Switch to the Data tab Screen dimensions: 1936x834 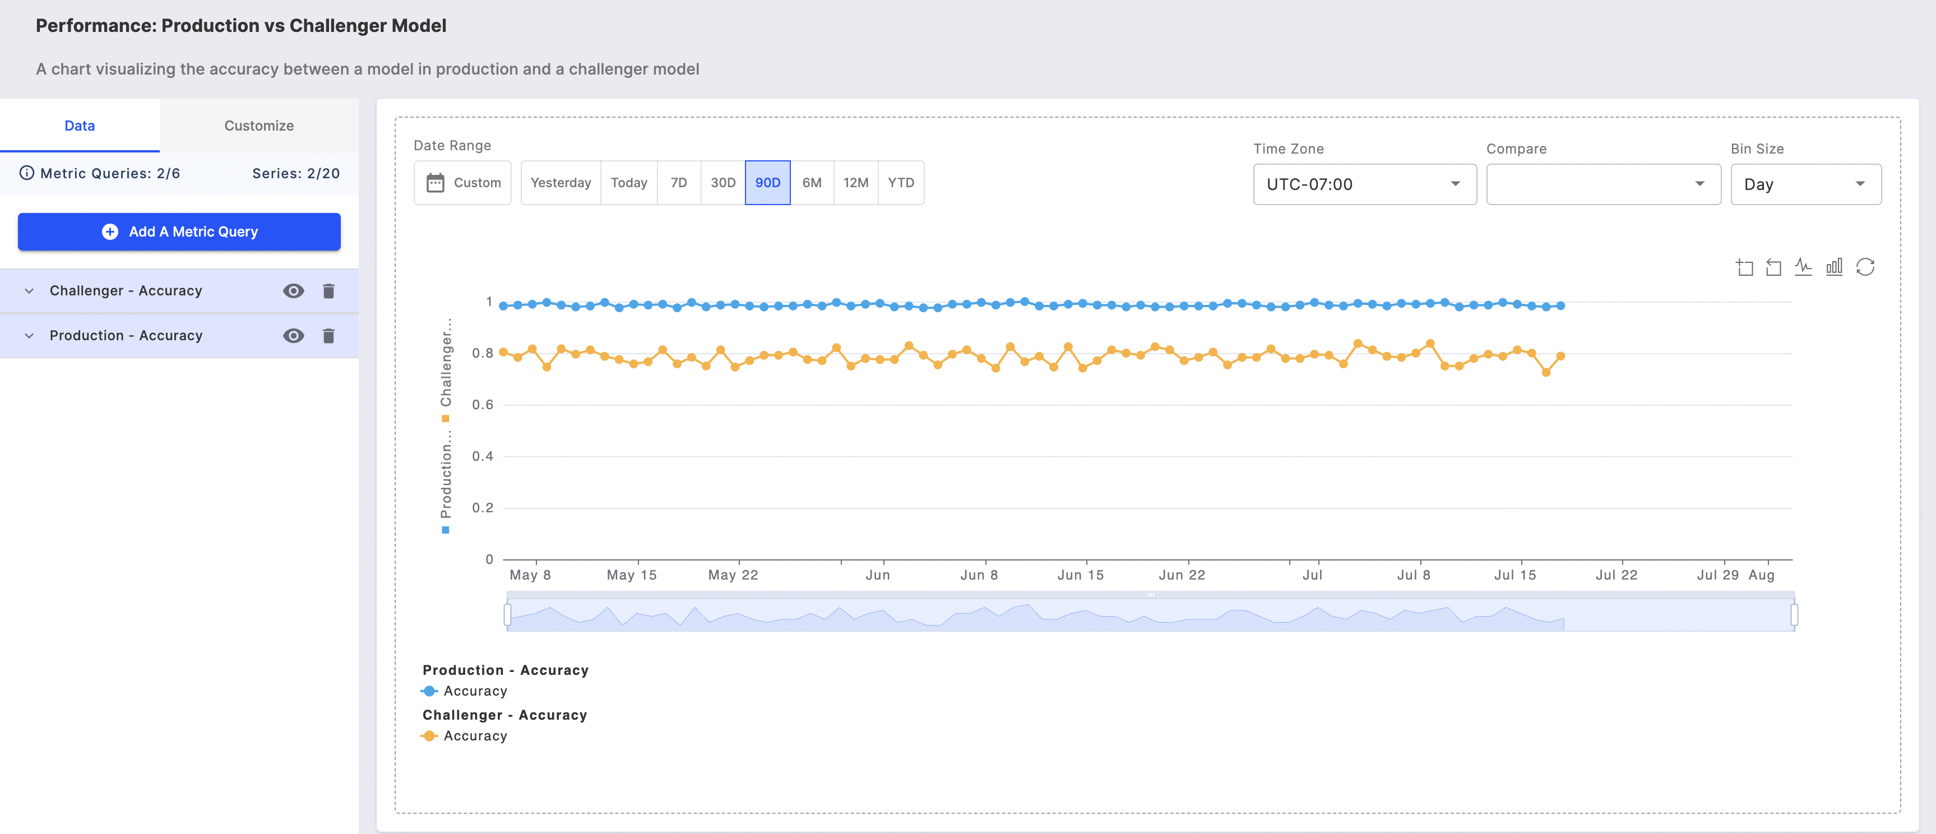(80, 126)
